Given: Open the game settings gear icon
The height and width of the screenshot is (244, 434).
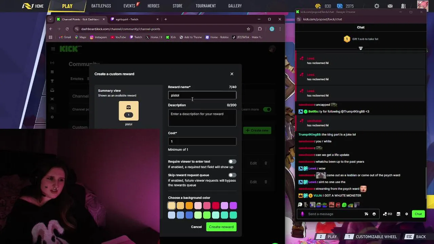Looking at the screenshot, I should [377, 6].
